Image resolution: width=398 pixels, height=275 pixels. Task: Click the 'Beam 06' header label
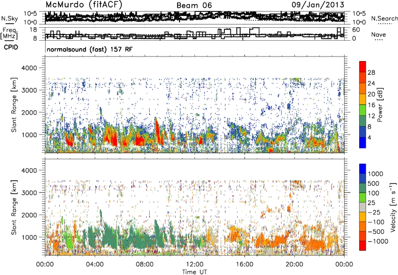pos(194,5)
